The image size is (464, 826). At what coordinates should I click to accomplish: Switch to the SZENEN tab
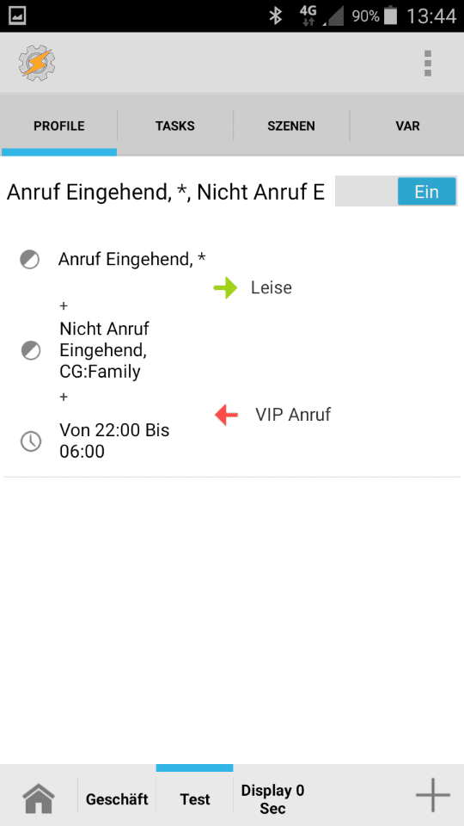291,126
